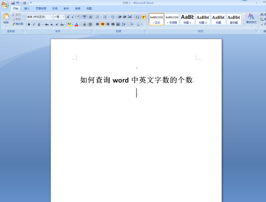Save the document from Quick Access toolbar
The image size is (266, 202).
tap(13, 3)
